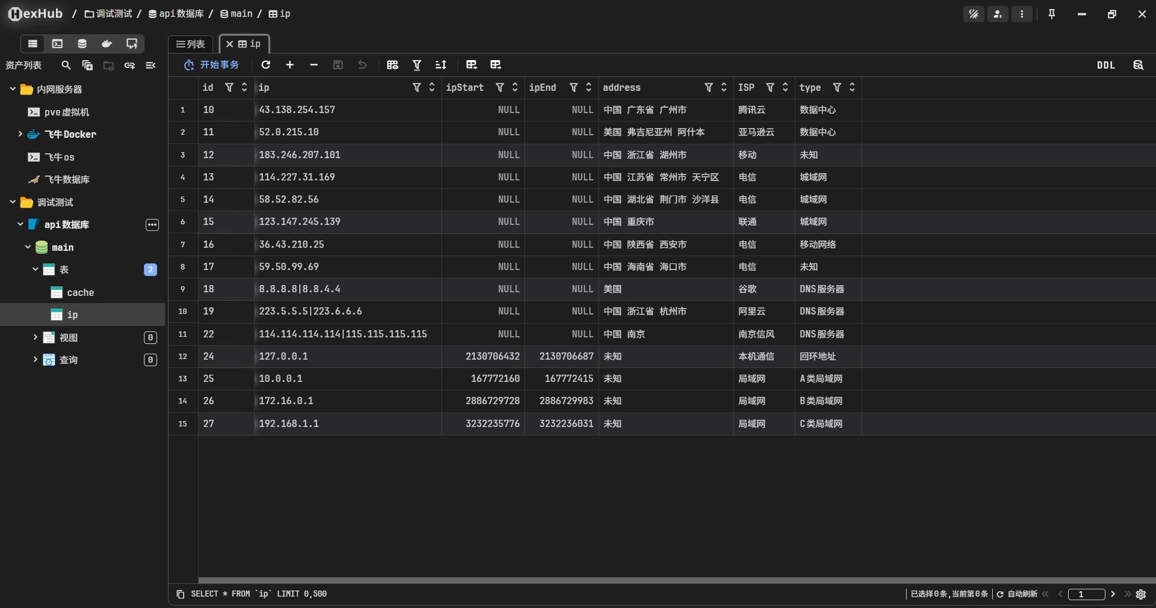Expand the 视图 views node
The height and width of the screenshot is (608, 1156).
(35, 337)
